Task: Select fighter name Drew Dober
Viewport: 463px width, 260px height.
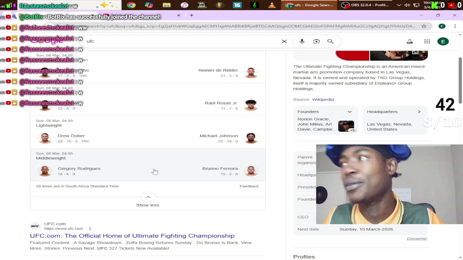Action: pos(71,136)
